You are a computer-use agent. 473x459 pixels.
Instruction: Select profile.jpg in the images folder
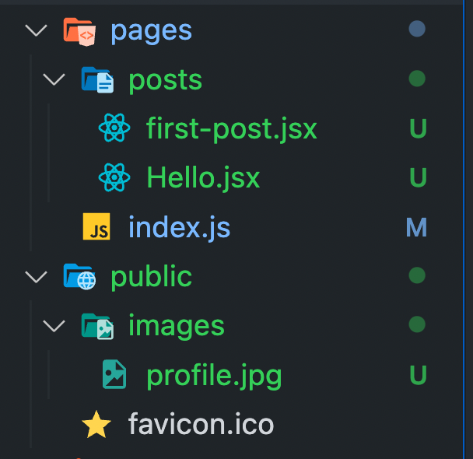[214, 376]
